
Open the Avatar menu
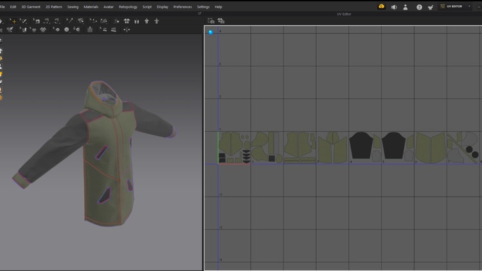pyautogui.click(x=108, y=6)
